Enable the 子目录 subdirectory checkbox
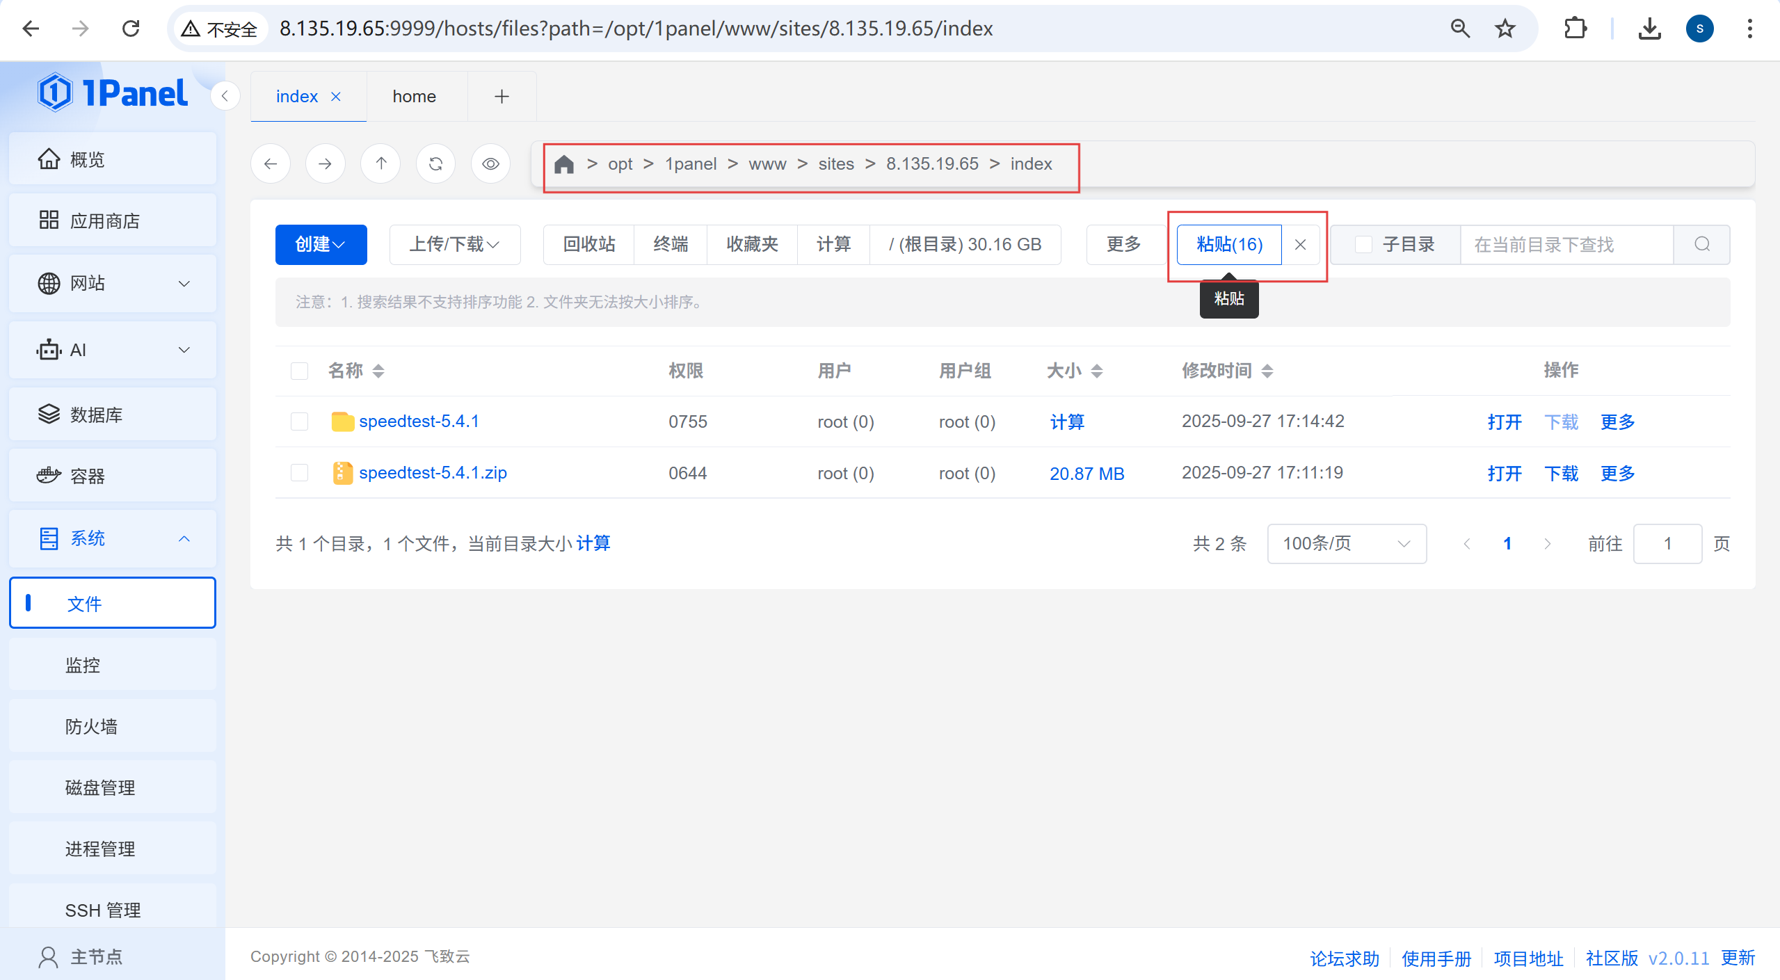The image size is (1780, 980). (x=1363, y=244)
